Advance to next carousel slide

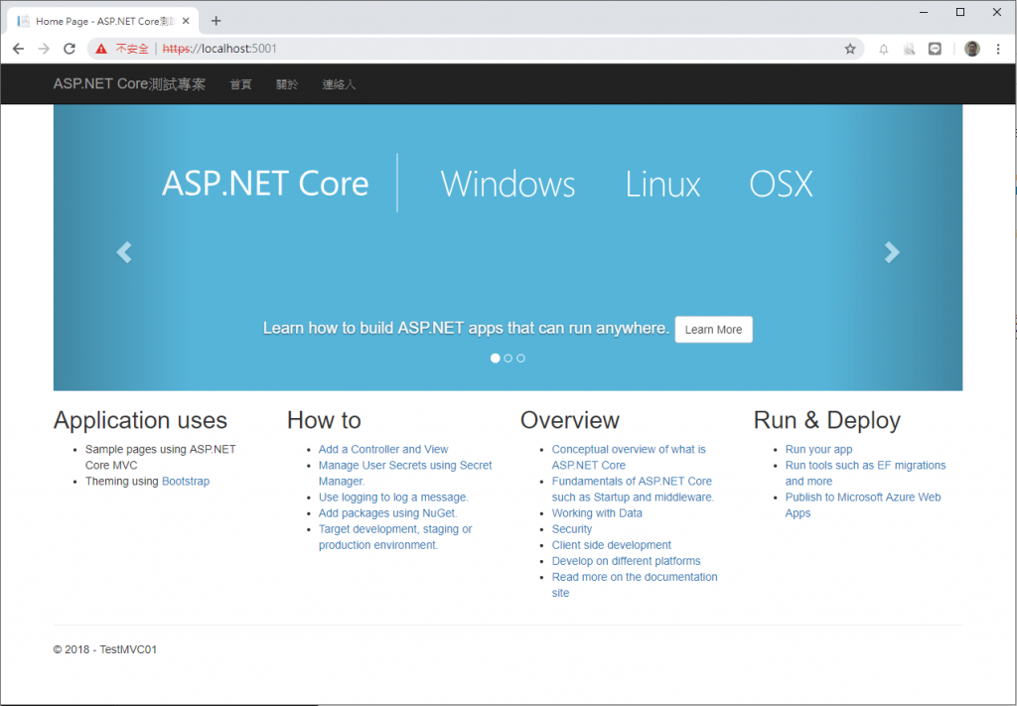click(892, 252)
